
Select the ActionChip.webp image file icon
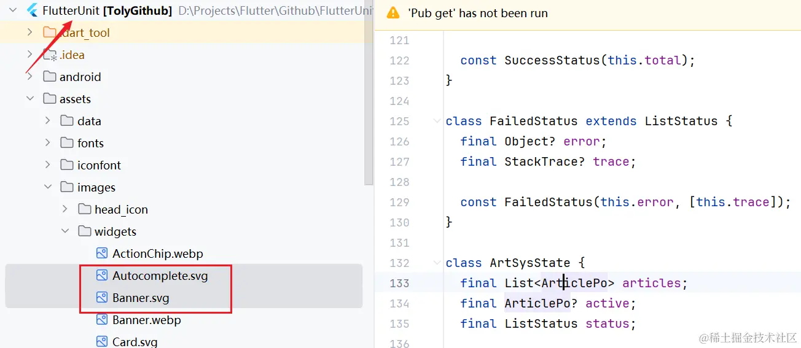pyautogui.click(x=102, y=253)
